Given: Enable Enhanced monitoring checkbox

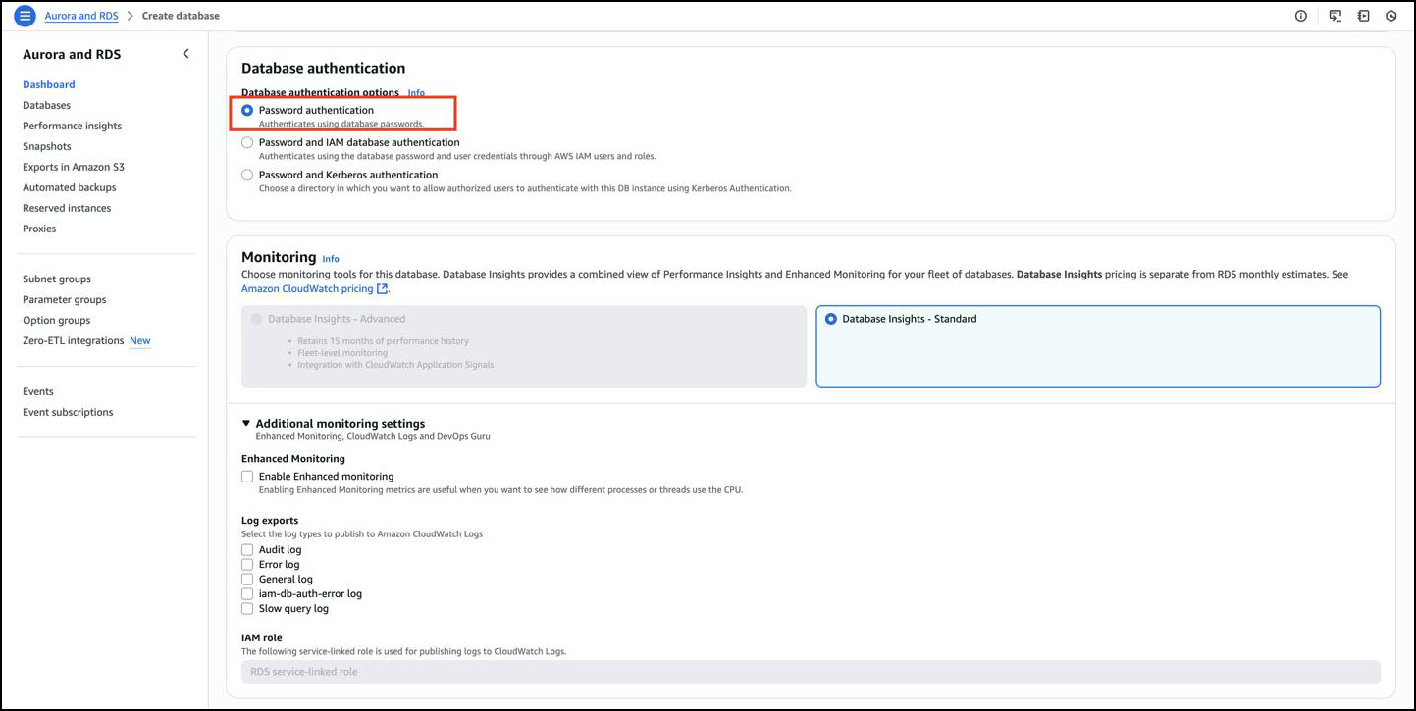Looking at the screenshot, I should click(247, 477).
